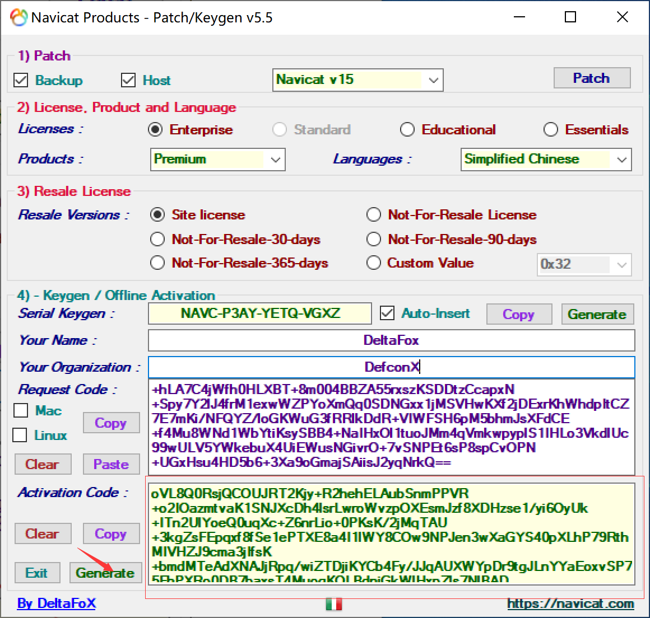Open the By DeltaFoX link
The image size is (650, 618).
(57, 603)
